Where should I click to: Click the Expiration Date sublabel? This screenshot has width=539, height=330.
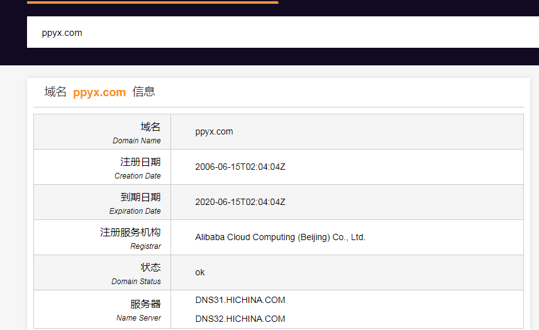pyautogui.click(x=135, y=211)
